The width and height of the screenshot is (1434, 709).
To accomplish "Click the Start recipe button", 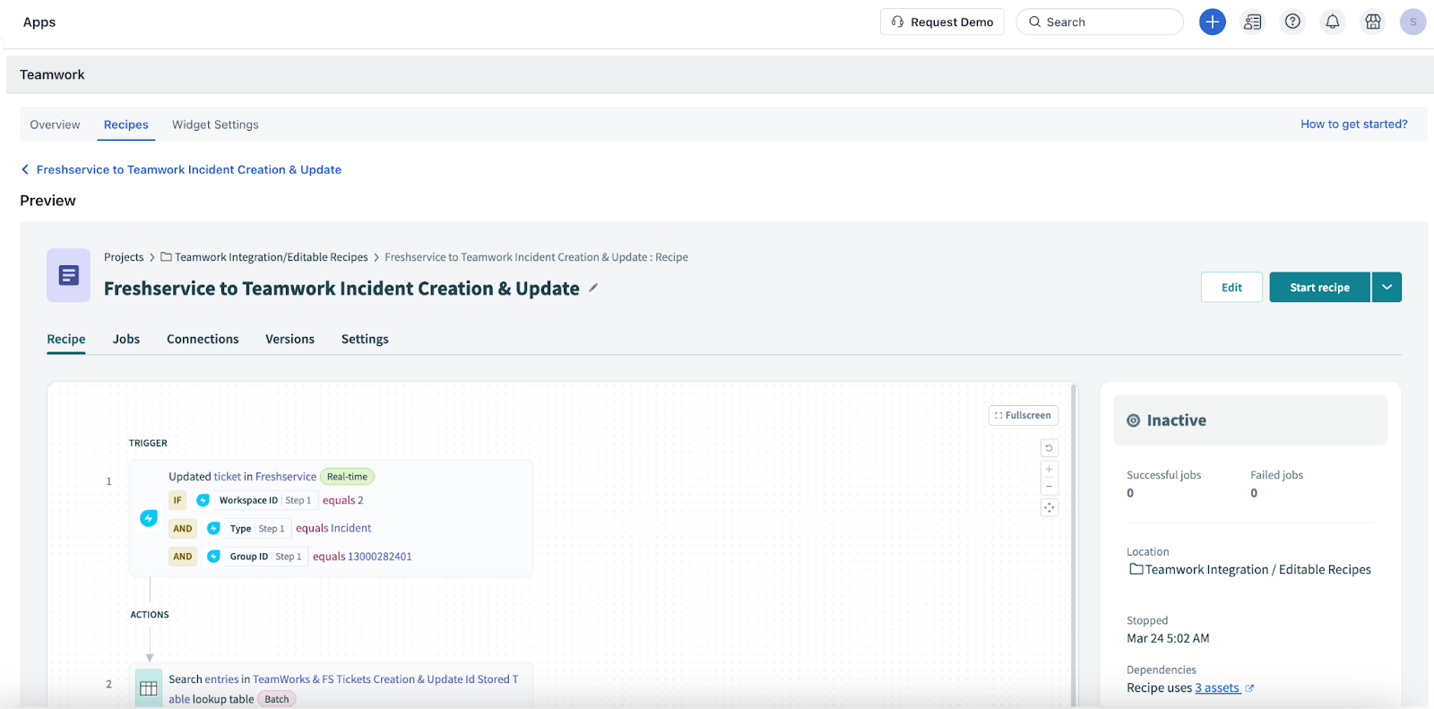I will click(x=1319, y=288).
